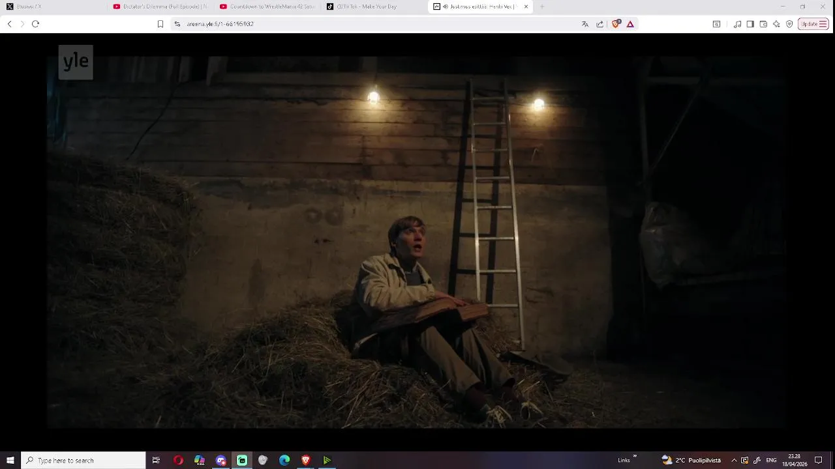Launch Opera from the taskbar

click(178, 460)
